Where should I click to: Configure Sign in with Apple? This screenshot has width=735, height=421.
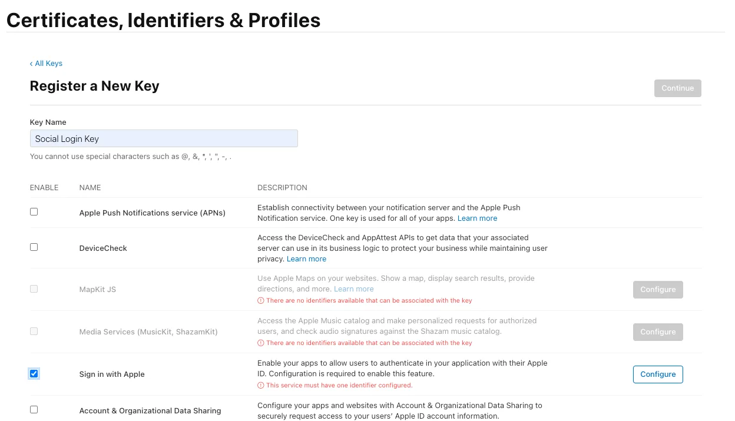[x=658, y=374]
